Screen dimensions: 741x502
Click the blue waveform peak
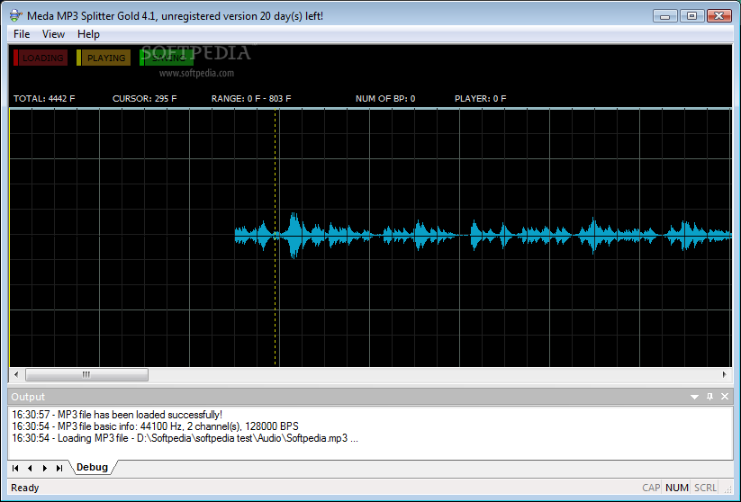pos(294,235)
